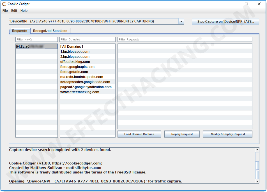
Task: Click the console scroll-down arrow
Action: click(x=257, y=181)
